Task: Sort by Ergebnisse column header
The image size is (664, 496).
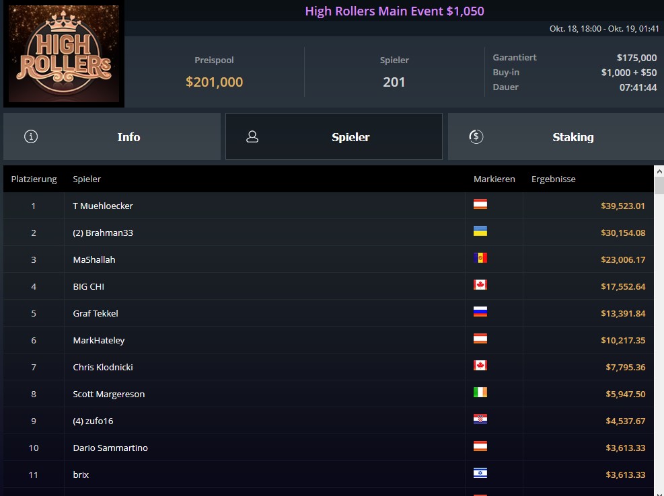Action: pyautogui.click(x=554, y=179)
